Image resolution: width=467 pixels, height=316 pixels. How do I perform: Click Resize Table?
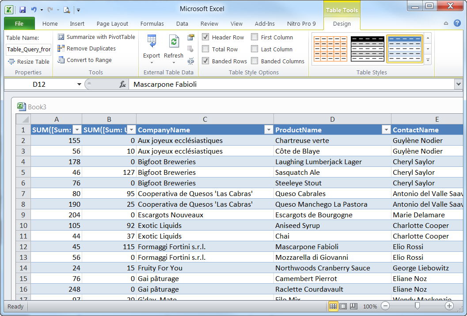pos(29,62)
